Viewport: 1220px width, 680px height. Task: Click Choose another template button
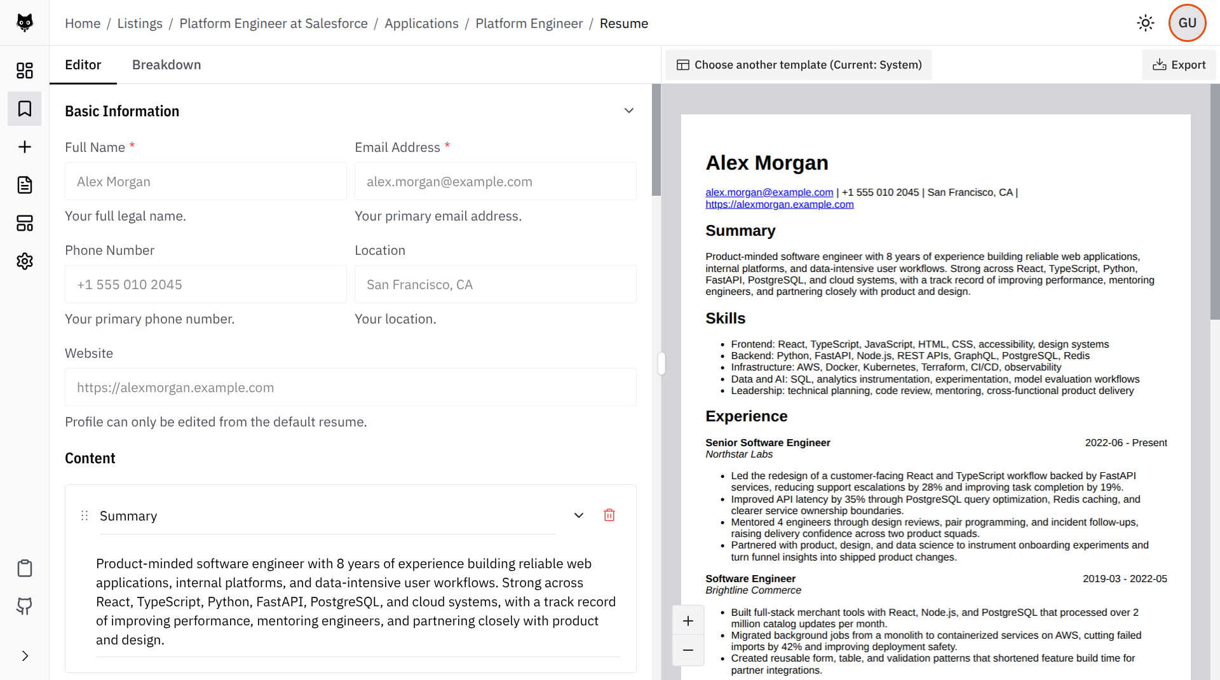pyautogui.click(x=799, y=65)
